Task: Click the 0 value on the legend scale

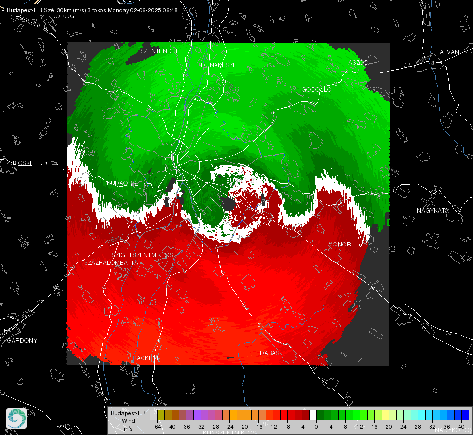Action: point(316,427)
